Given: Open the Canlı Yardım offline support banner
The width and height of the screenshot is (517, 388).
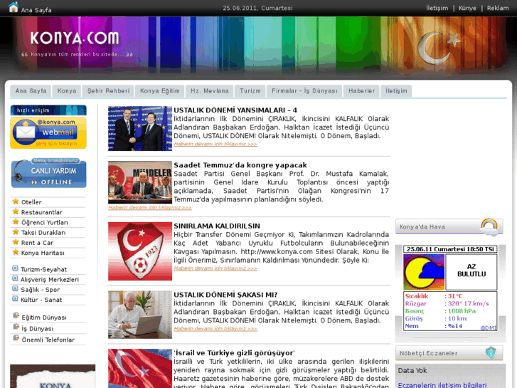Looking at the screenshot, I should pyautogui.click(x=49, y=173).
